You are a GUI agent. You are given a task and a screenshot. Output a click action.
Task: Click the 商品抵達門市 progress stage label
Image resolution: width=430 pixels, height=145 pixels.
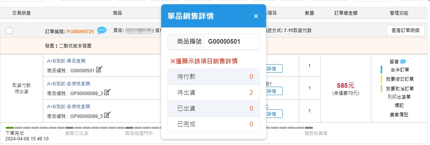[x=139, y=133]
